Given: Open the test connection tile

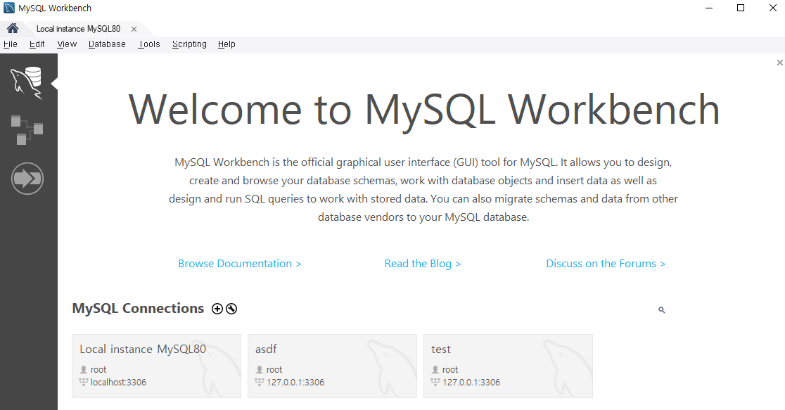Looking at the screenshot, I should click(508, 366).
